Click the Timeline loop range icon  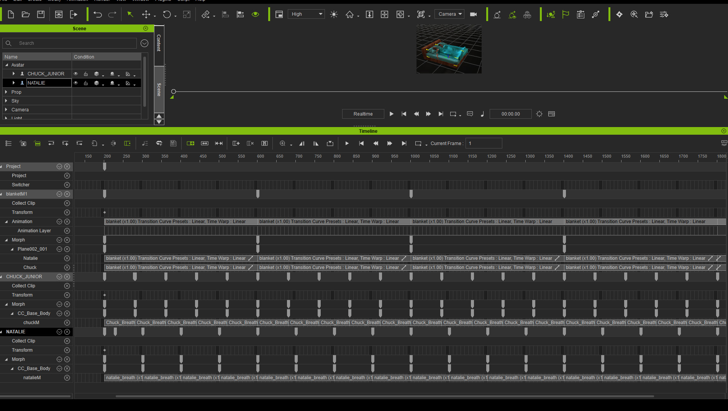point(418,144)
